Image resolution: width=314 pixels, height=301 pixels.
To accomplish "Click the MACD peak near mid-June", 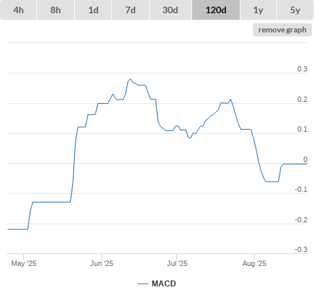I will tap(131, 79).
